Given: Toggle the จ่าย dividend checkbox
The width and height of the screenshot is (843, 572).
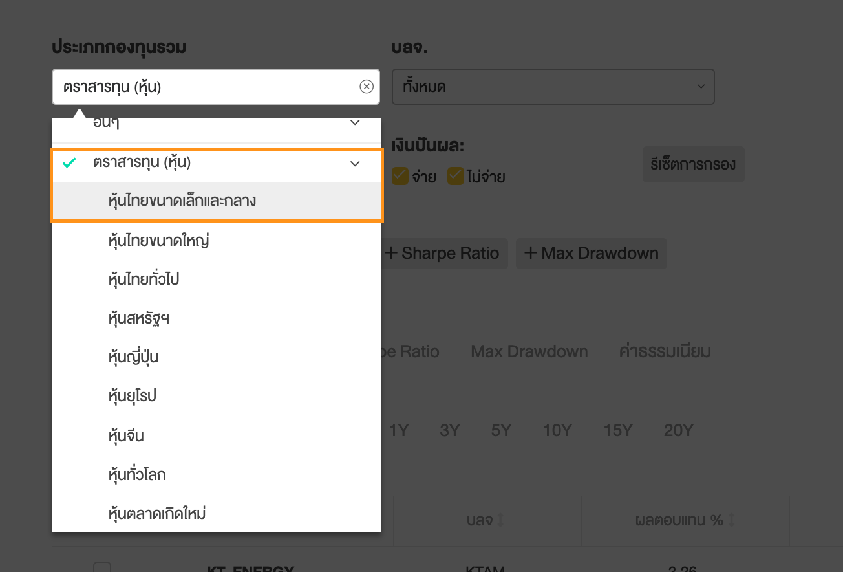Looking at the screenshot, I should click(400, 176).
